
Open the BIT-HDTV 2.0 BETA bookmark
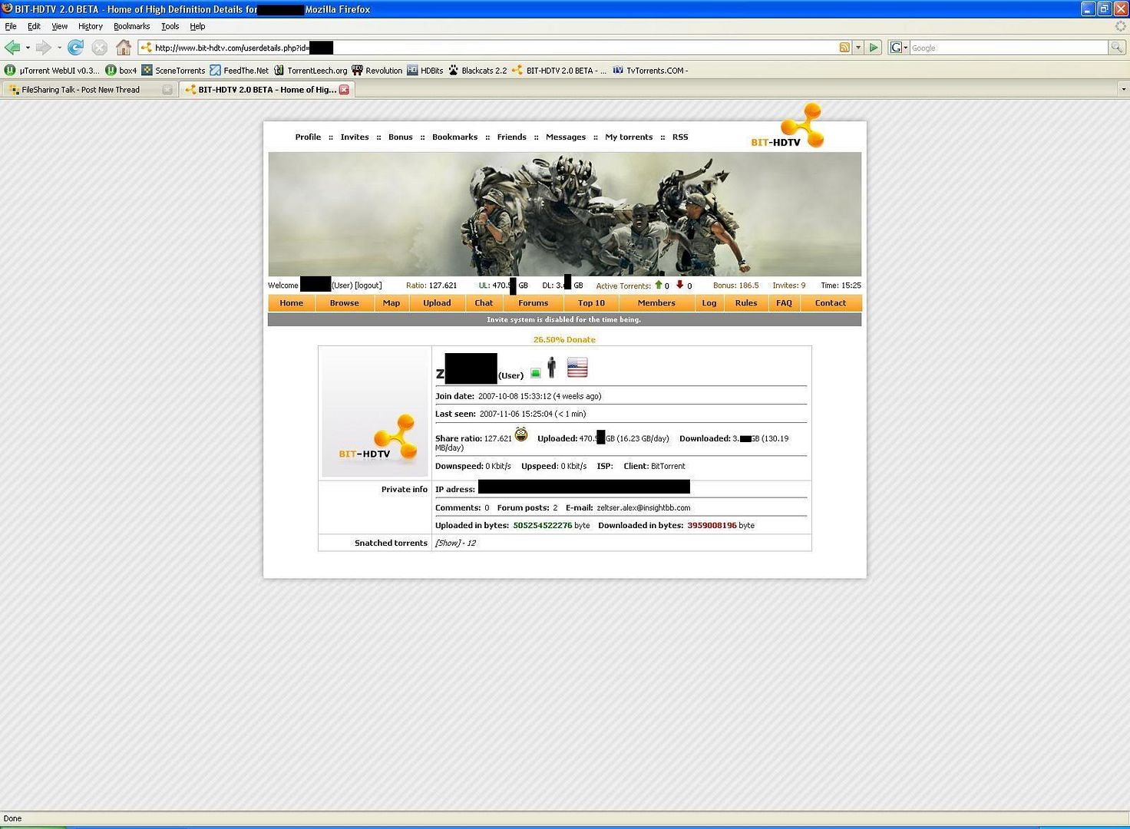[559, 70]
